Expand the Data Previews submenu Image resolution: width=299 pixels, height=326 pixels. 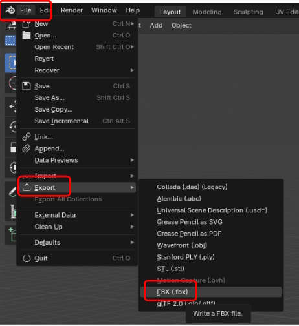(x=77, y=160)
